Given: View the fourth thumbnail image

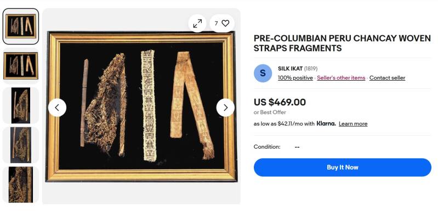Looking at the screenshot, I should click(x=21, y=145).
